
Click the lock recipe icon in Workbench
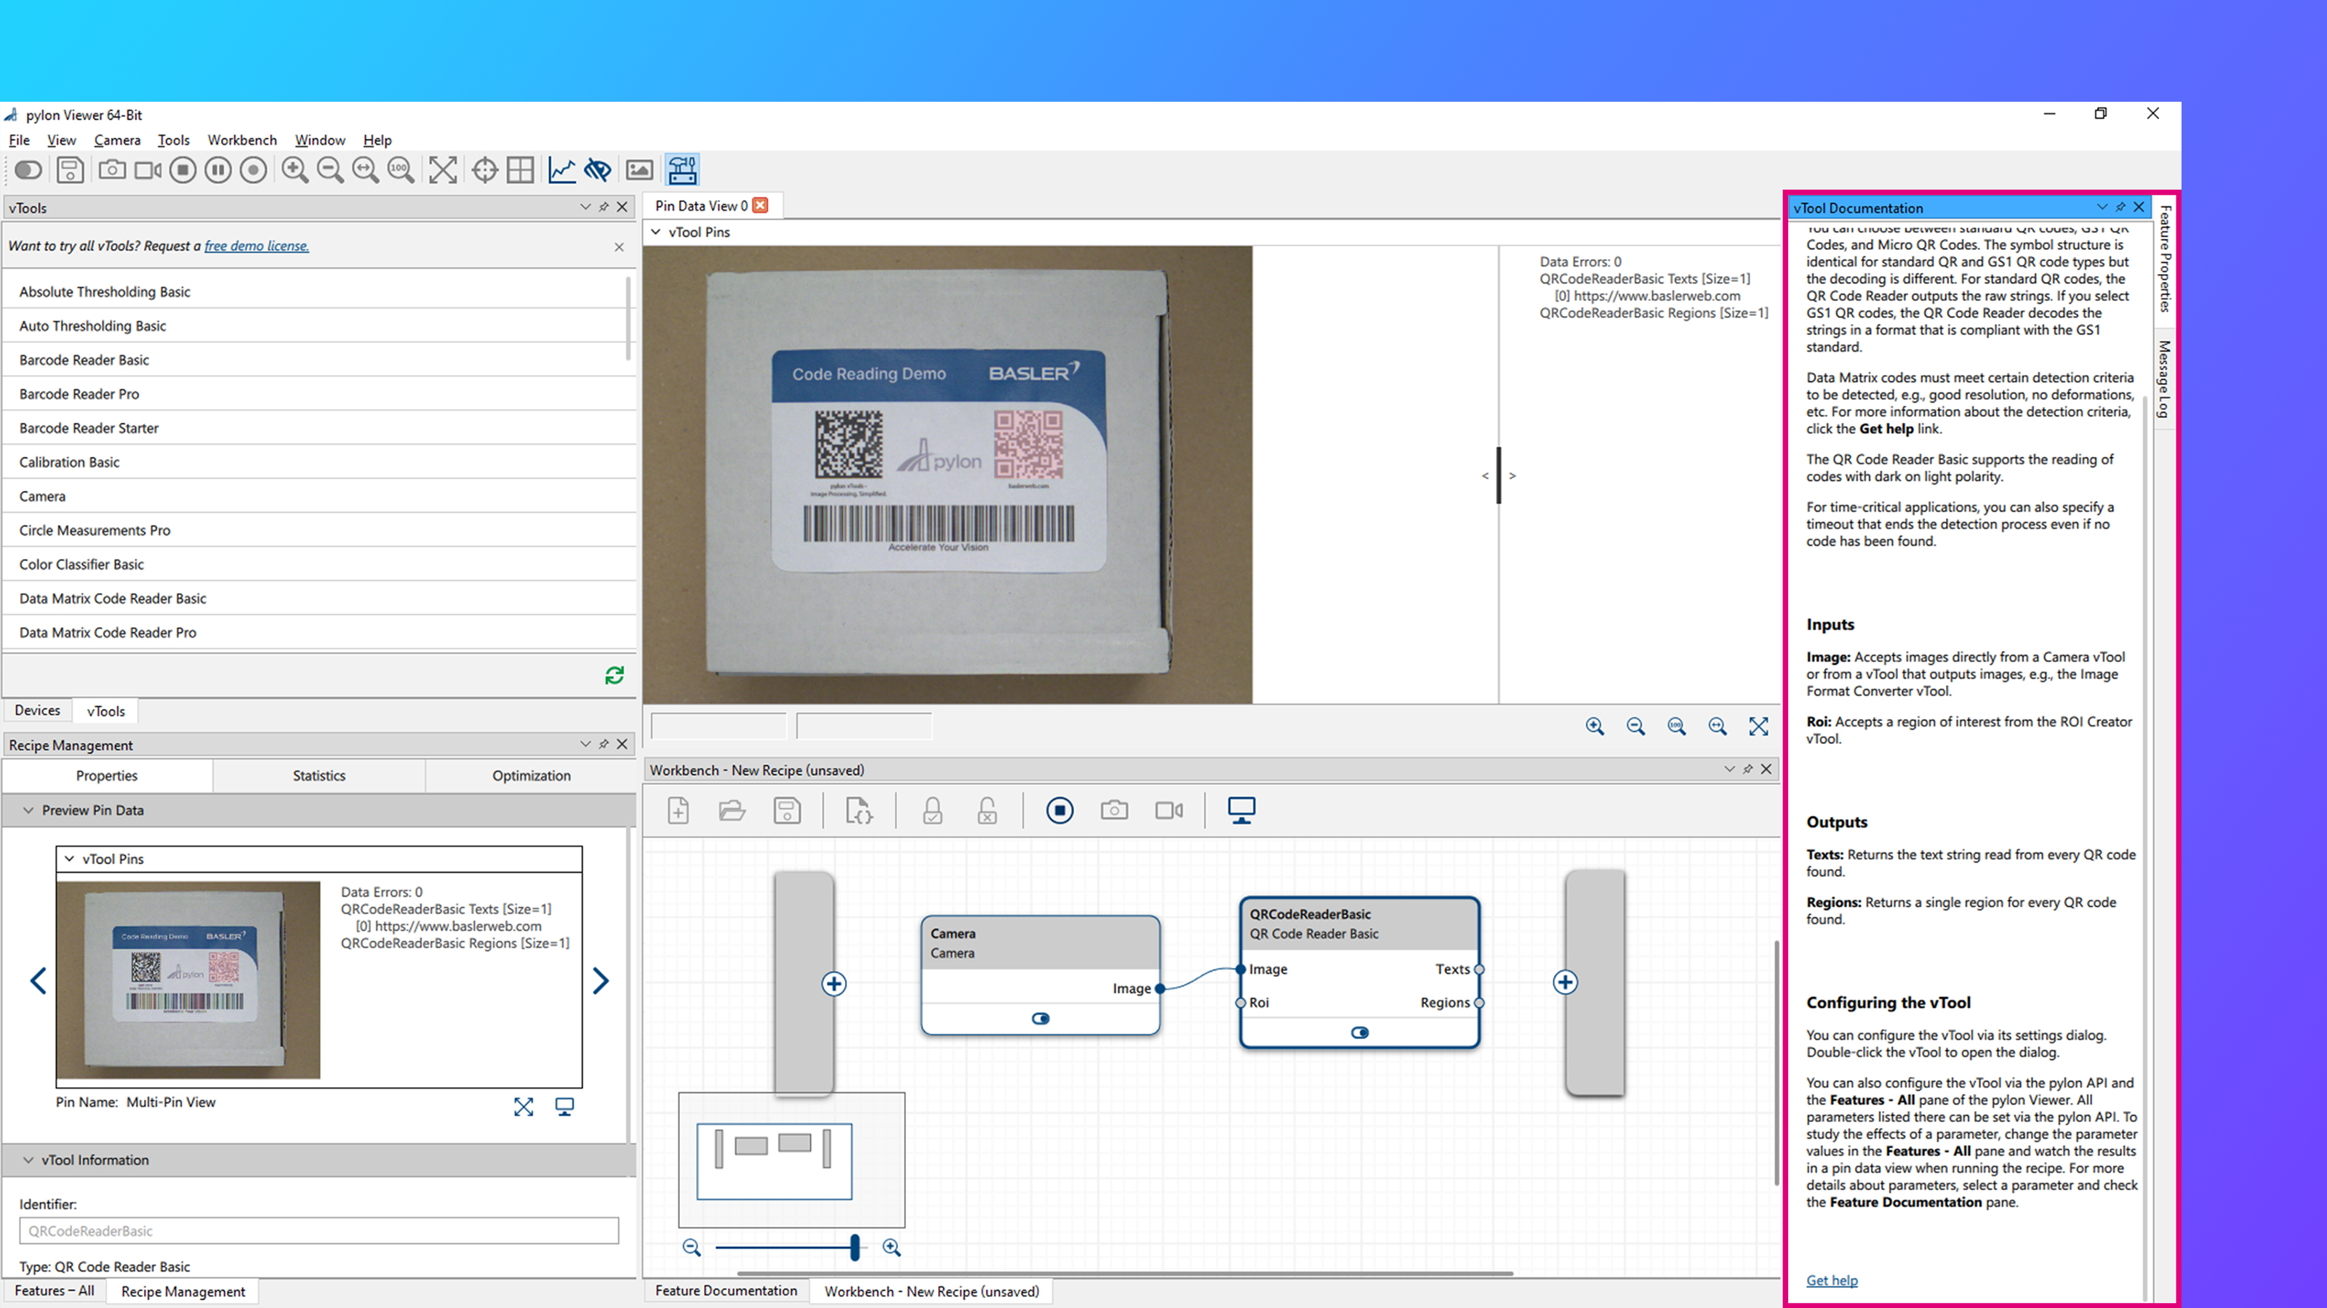pyautogui.click(x=932, y=811)
